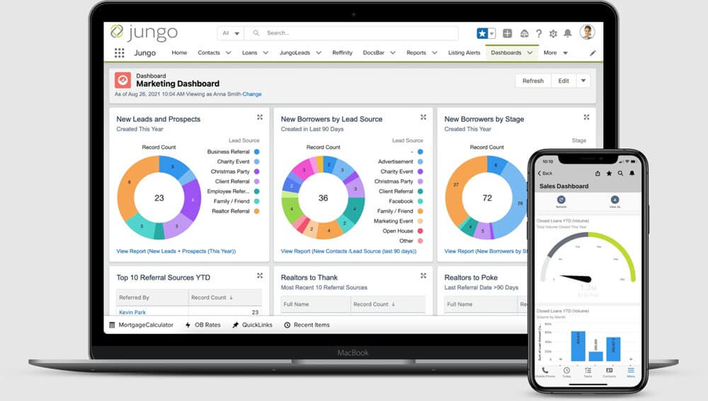This screenshot has height=401, width=708.
Task: Click the pencil icon to edit navigation
Action: click(593, 53)
